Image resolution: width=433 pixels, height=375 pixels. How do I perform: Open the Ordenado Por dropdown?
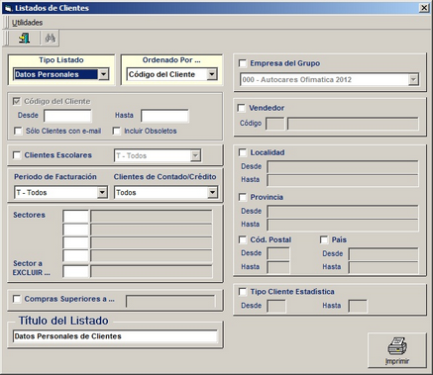pos(212,74)
